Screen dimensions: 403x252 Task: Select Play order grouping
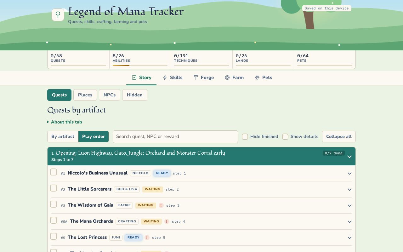tap(94, 136)
